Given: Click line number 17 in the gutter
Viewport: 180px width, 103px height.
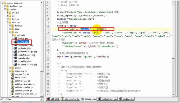Looking at the screenshot, I should click(48, 50).
